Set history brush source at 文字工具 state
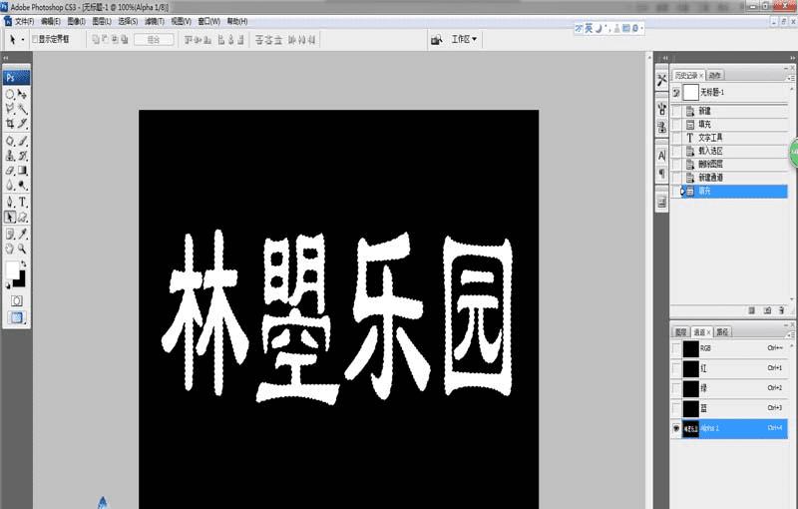798x509 pixels. click(x=676, y=138)
